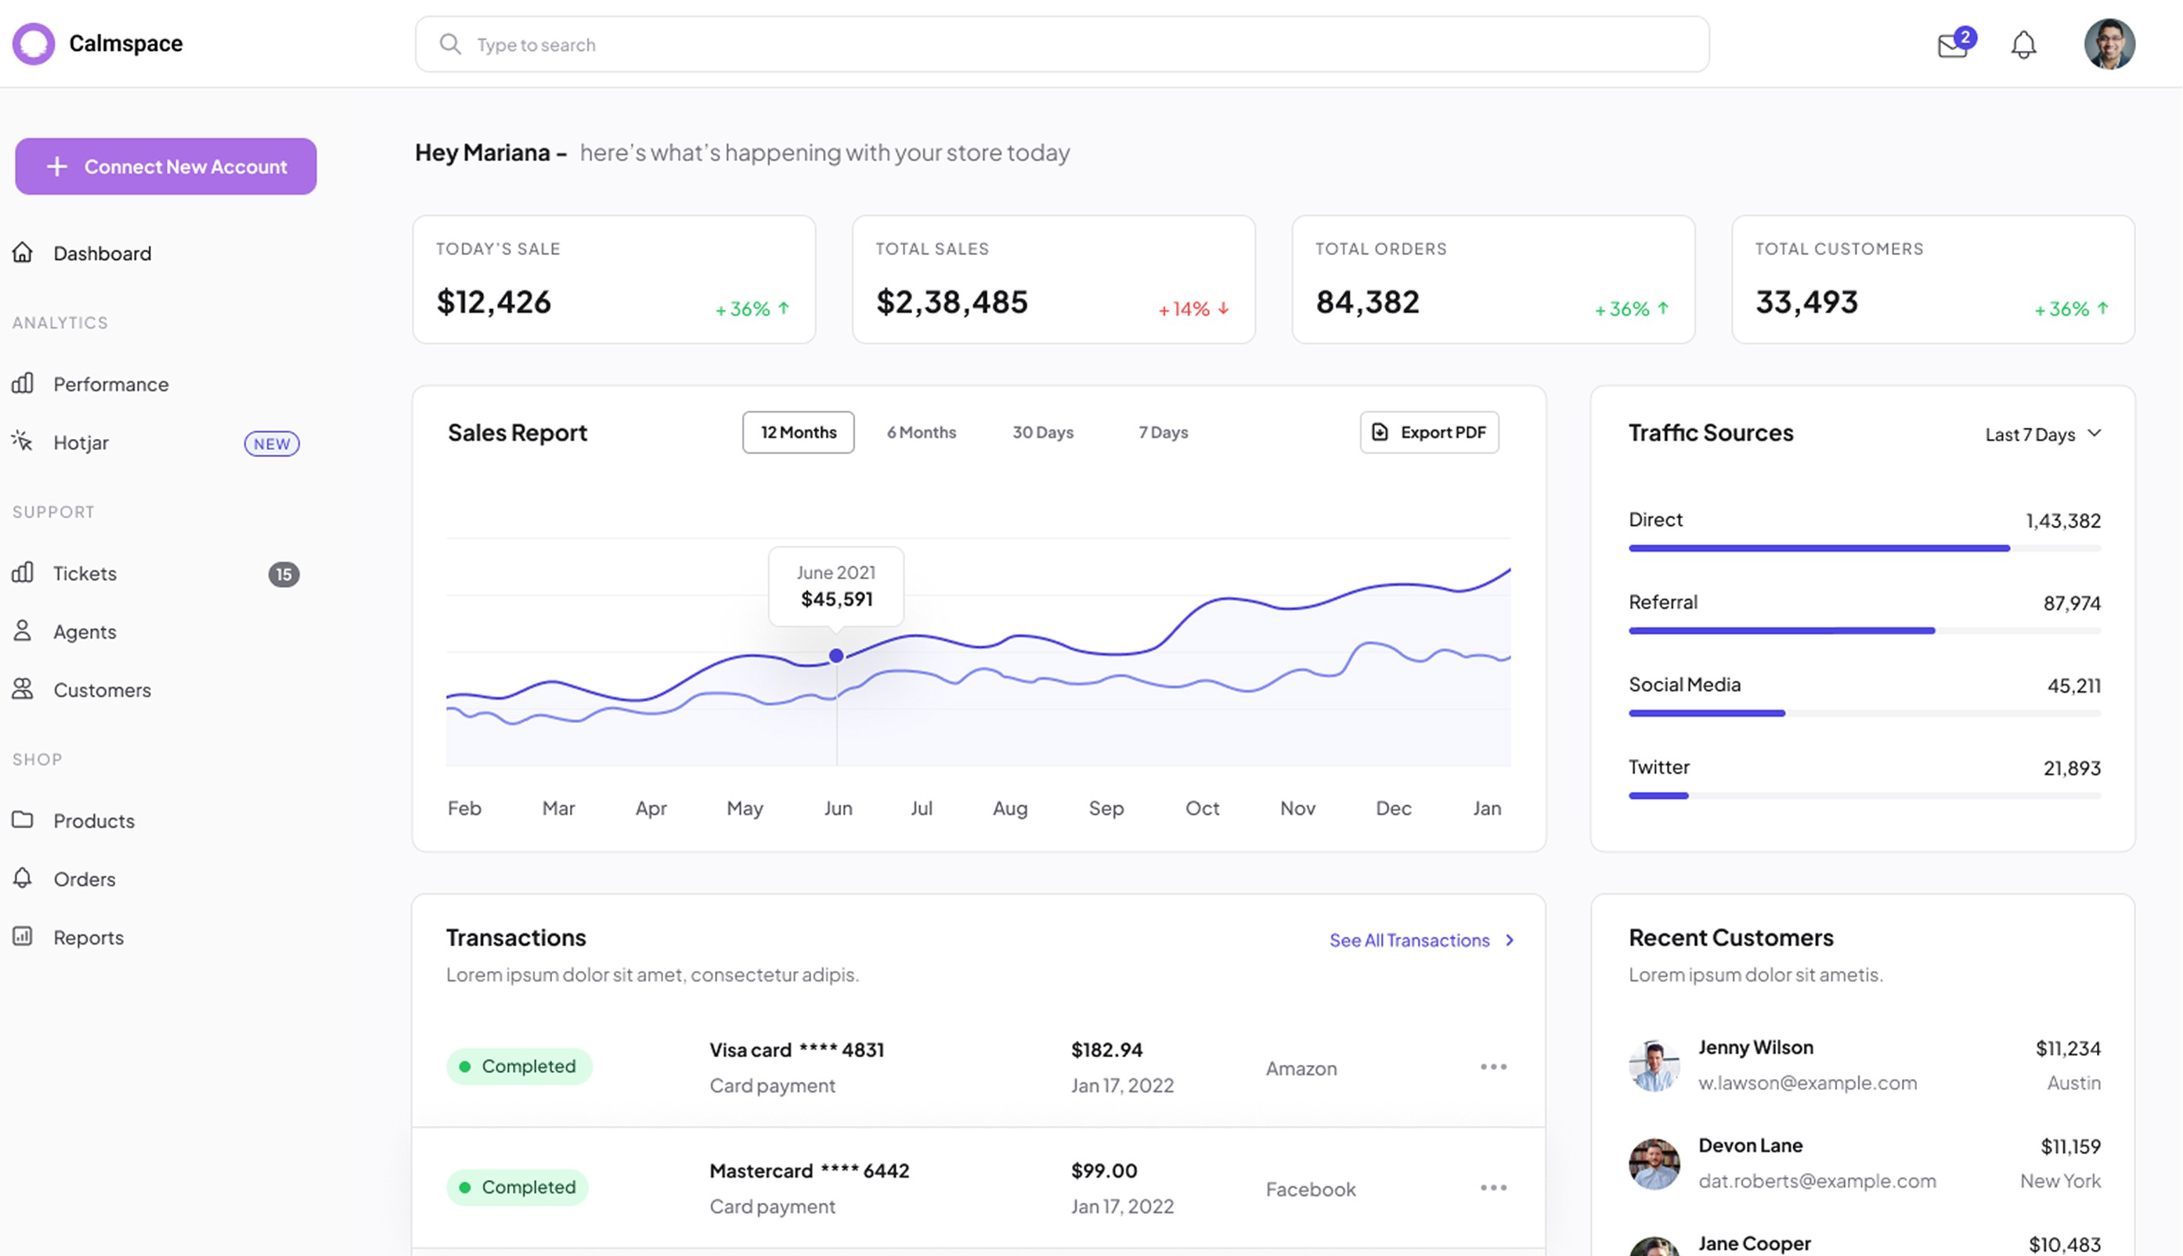2183x1256 pixels.
Task: Click the notifications bell icon
Action: pyautogui.click(x=2022, y=45)
